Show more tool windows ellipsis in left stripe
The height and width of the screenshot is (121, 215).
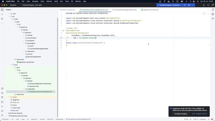point(2,23)
